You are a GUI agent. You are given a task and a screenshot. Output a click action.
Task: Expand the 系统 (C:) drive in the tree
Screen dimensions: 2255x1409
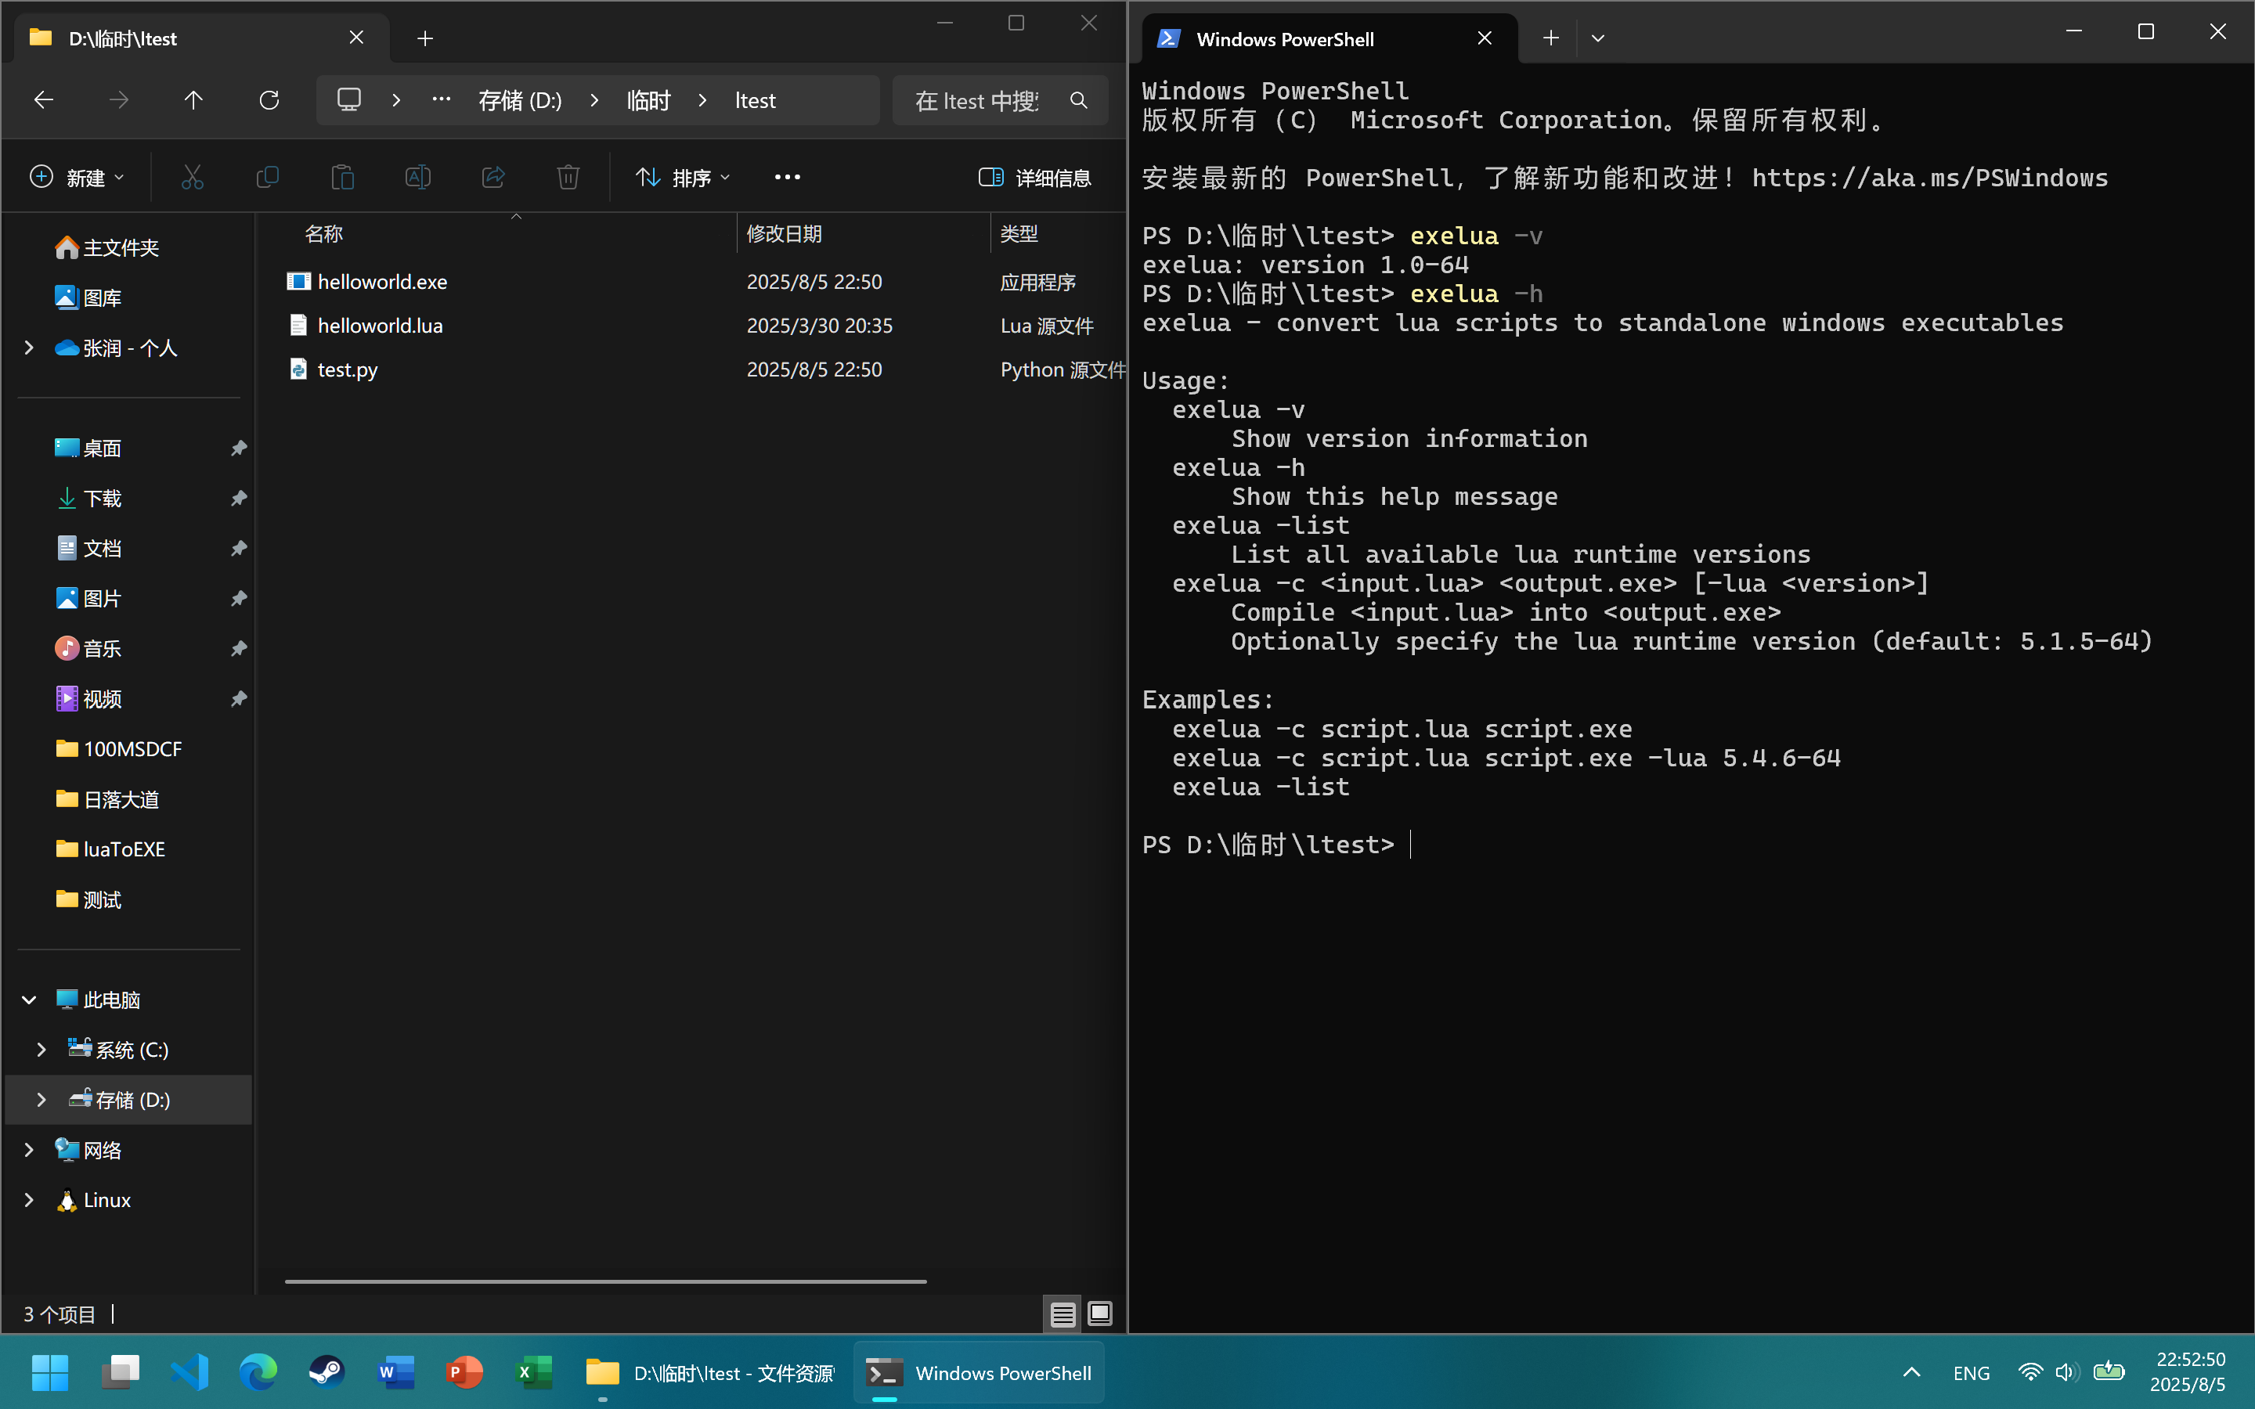41,1049
